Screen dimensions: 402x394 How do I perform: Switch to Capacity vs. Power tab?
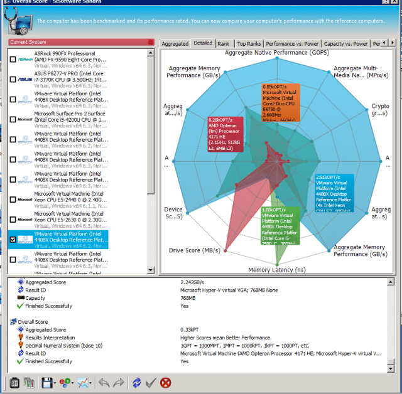point(345,44)
